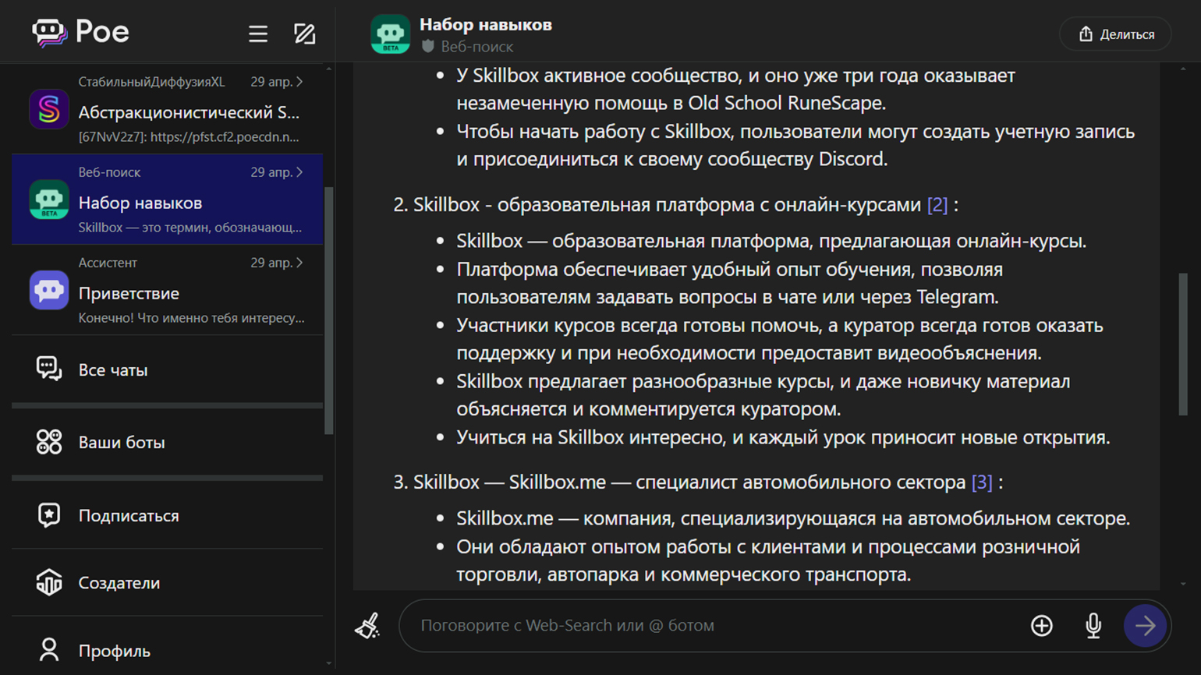Activate voice input microphone
The width and height of the screenshot is (1201, 675).
[1093, 625]
